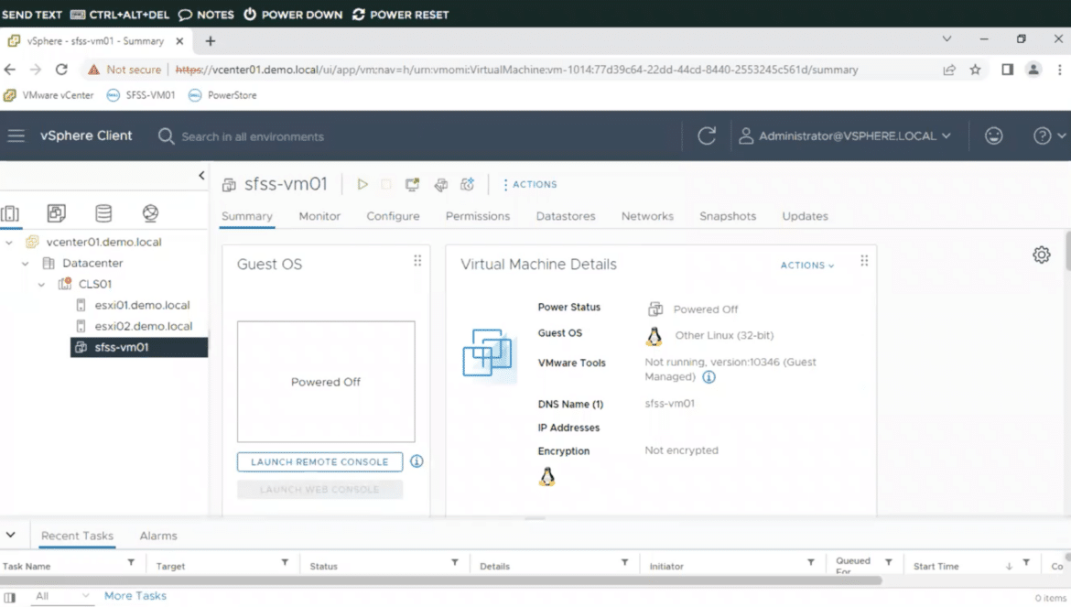Click the Guest OS card drag handle
Screen dimensions: 1071x607
click(x=417, y=261)
